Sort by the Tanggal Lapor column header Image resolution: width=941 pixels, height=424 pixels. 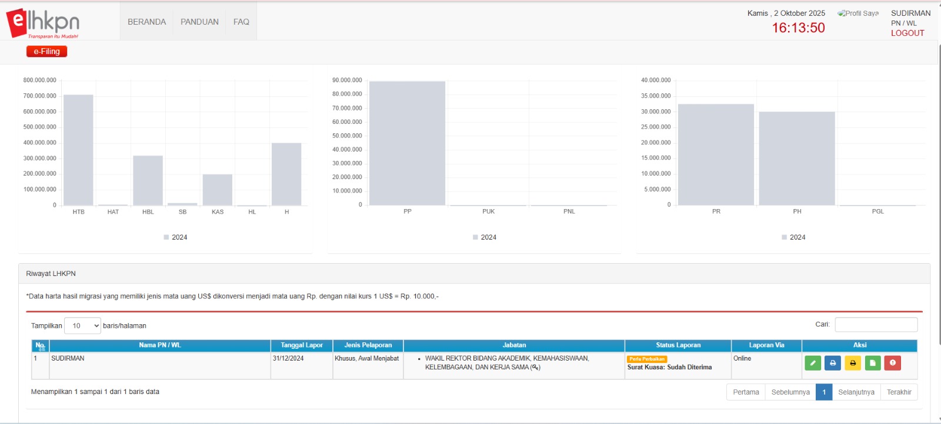[x=301, y=345]
